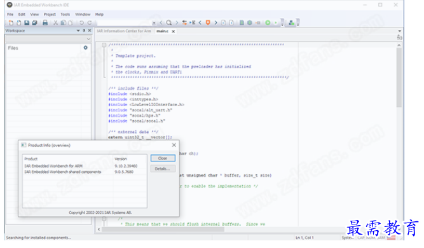Image resolution: width=424 pixels, height=248 pixels.
Task: Debug without downloading
Action: (x=275, y=23)
